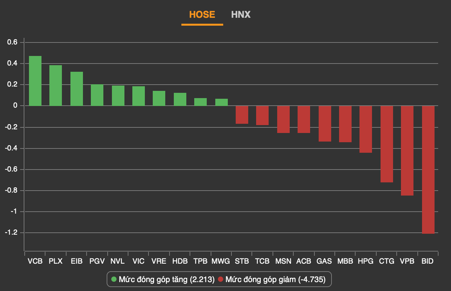Select the PGV green bar
The height and width of the screenshot is (291, 451).
pos(97,95)
